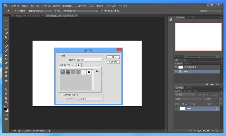Open サンプル範囲 dropdown
Viewport: 226px width, 136px height.
[40, 11]
